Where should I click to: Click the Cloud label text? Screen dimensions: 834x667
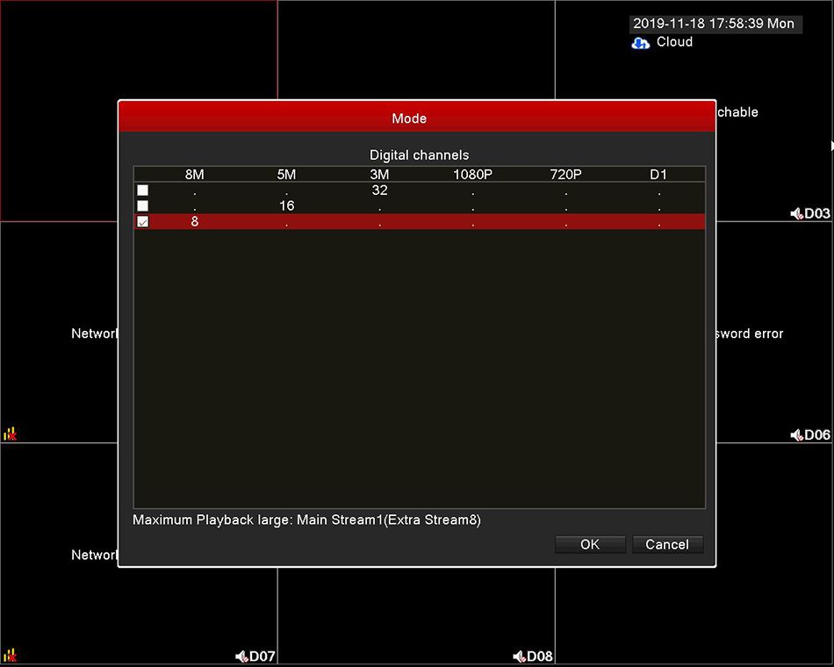pos(674,41)
